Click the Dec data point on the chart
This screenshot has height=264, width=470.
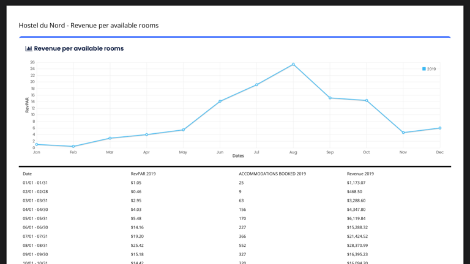coord(440,128)
